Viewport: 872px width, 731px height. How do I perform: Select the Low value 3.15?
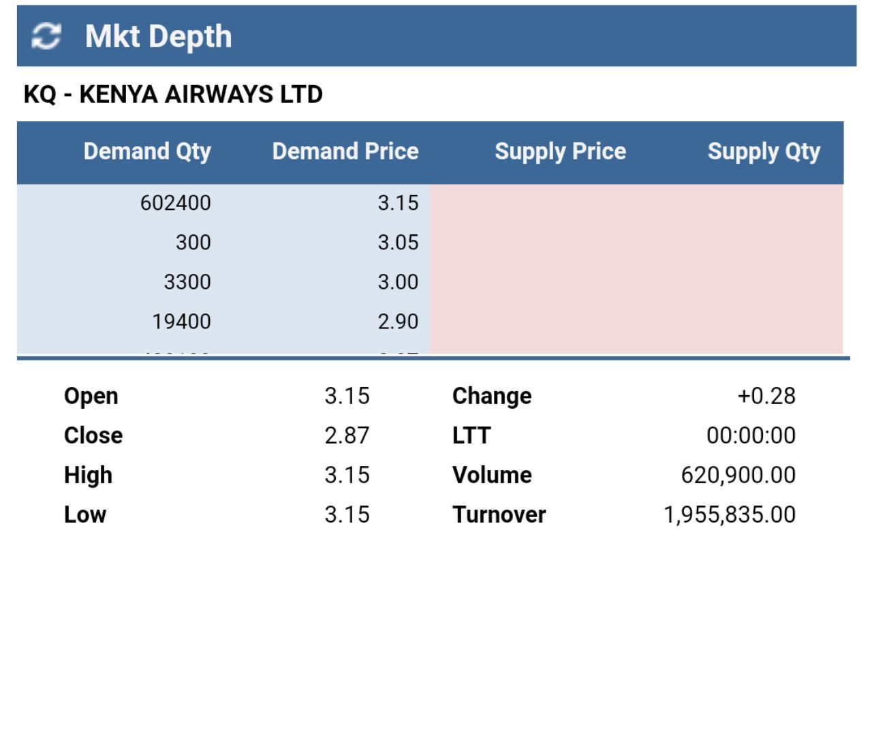coord(347,514)
